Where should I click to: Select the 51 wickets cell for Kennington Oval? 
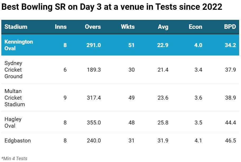point(131,45)
